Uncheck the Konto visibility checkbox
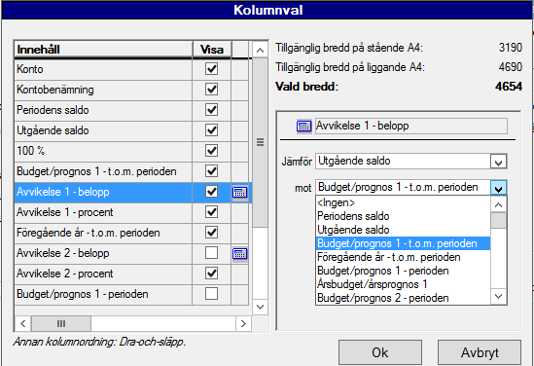 click(x=211, y=69)
